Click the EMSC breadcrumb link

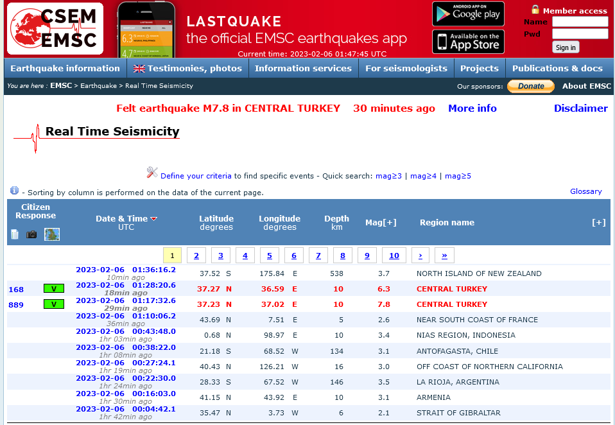(x=61, y=85)
